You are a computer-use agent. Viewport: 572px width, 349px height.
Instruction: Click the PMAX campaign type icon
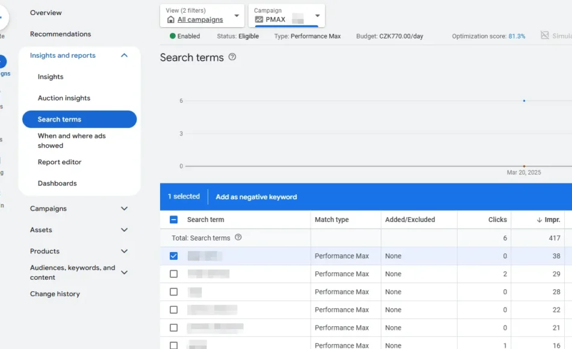[x=259, y=20]
